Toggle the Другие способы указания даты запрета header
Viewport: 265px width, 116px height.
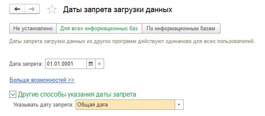pyautogui.click(x=77, y=94)
